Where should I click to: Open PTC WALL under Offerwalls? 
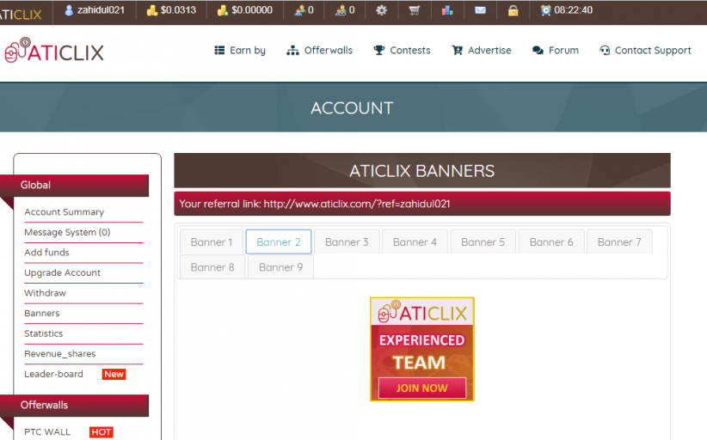click(x=47, y=432)
